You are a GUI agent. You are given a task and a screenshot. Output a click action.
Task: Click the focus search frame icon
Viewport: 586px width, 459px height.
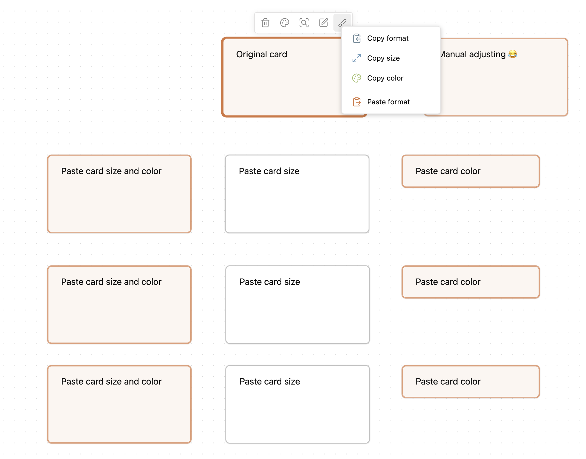(304, 23)
